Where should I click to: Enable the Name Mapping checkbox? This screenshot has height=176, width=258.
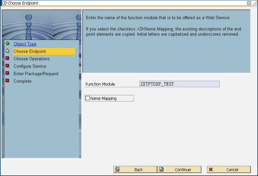[x=87, y=98]
